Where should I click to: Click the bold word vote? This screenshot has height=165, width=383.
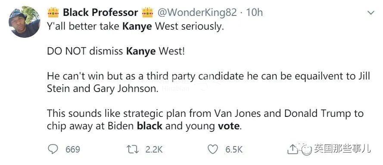229,126
